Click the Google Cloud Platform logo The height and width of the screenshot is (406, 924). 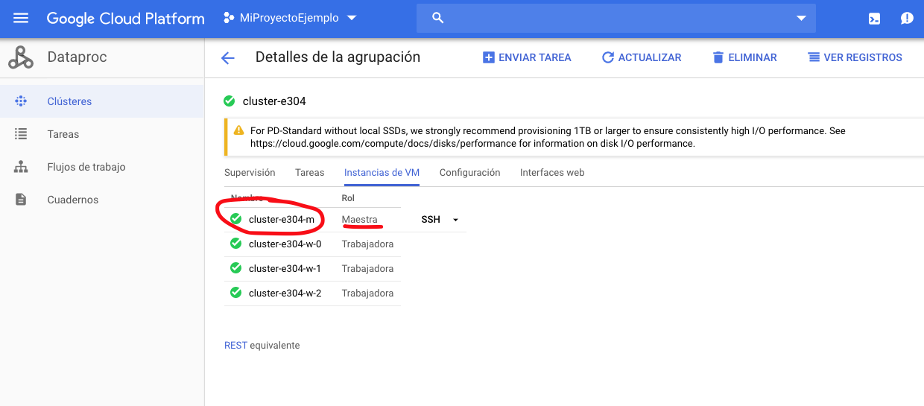tap(125, 19)
